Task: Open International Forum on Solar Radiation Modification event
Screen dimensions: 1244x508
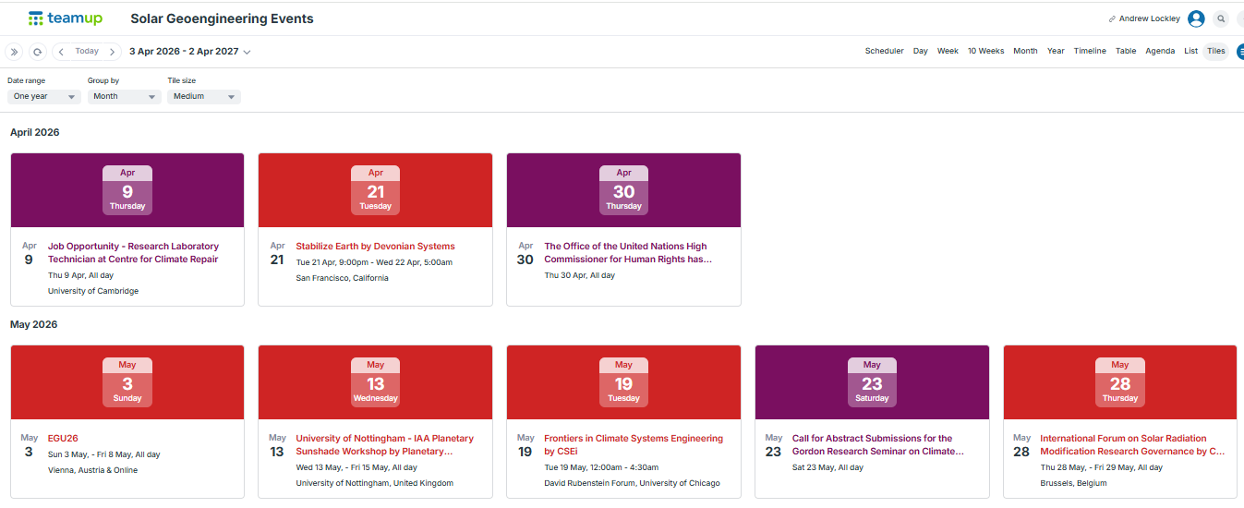Action: coord(1132,445)
